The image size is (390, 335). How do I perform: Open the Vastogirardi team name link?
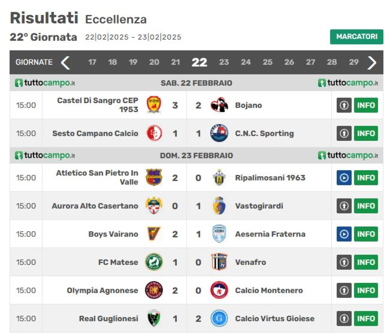click(x=259, y=206)
